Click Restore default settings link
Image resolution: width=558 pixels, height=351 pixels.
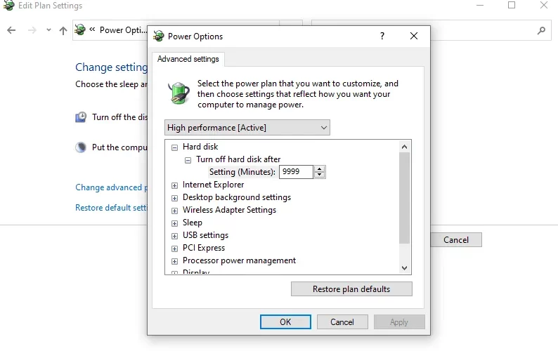click(111, 208)
